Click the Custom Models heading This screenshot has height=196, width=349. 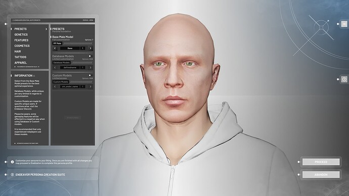[62, 75]
